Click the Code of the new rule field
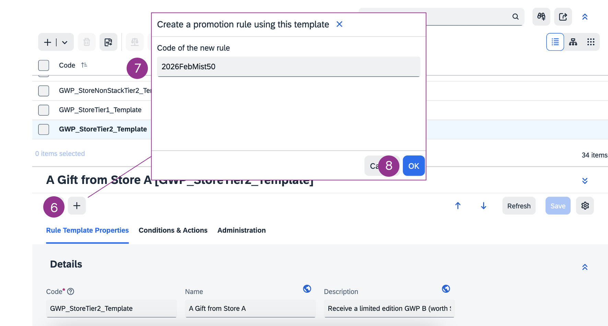 (x=288, y=67)
